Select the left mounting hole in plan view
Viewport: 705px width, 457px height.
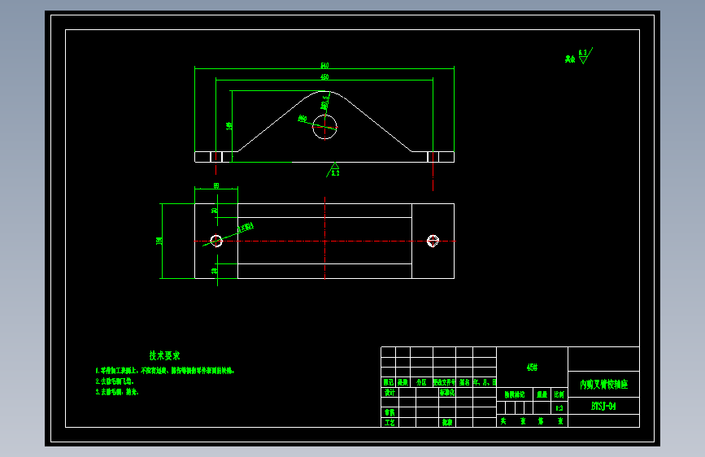(216, 241)
